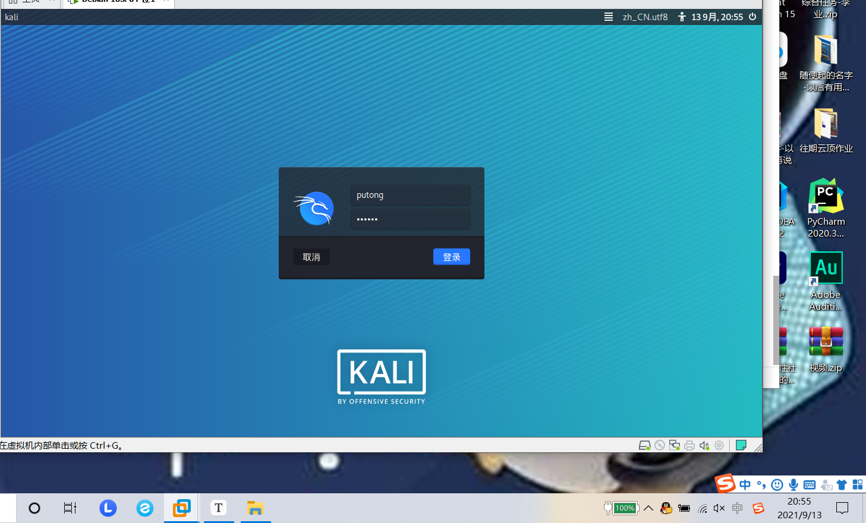
Task: Click the VMware hard disk status icon
Action: click(644, 445)
